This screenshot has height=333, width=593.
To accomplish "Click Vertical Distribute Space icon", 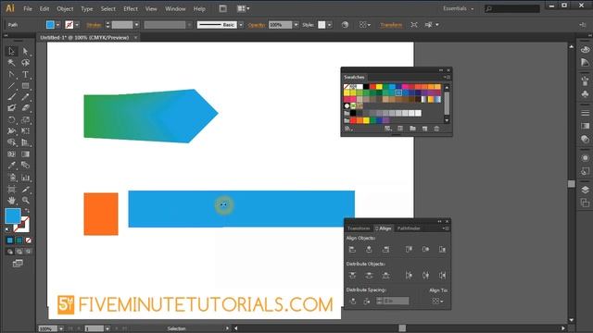I will point(352,301).
